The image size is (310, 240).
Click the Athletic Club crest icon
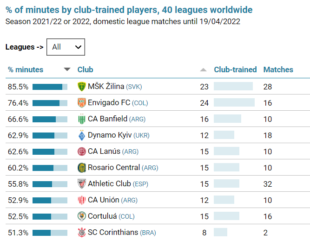pyautogui.click(x=82, y=184)
